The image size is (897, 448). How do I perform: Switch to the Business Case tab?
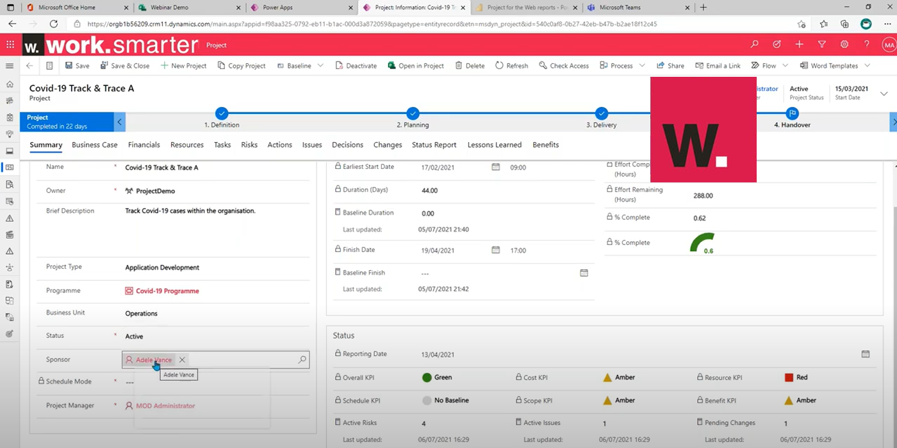coord(95,145)
